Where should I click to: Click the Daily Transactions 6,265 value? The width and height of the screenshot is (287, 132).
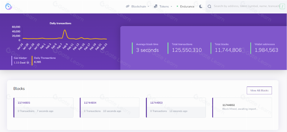(x=37, y=62)
